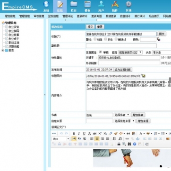Click the print icon in editor toolbar
The height and width of the screenshot is (171, 171).
pyautogui.click(x=119, y=144)
